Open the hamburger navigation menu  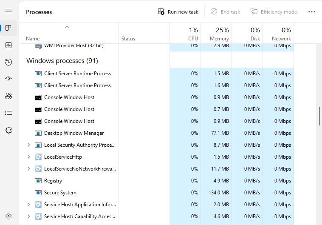8,11
